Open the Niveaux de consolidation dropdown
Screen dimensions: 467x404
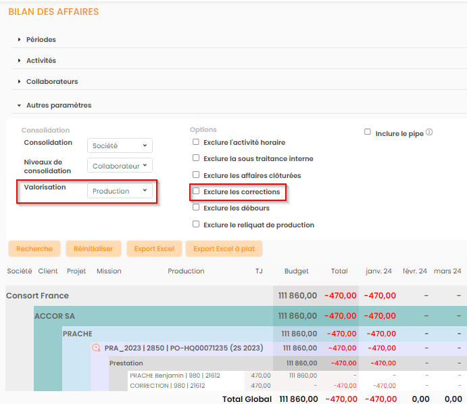[x=120, y=166]
